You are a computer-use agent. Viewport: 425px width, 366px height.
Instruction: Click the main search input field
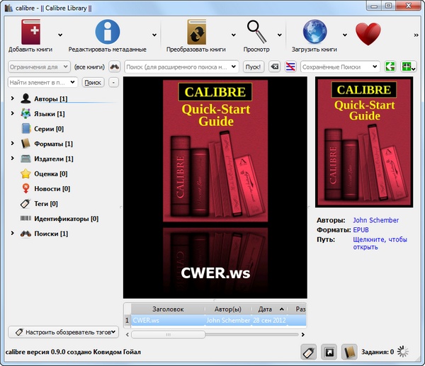181,67
